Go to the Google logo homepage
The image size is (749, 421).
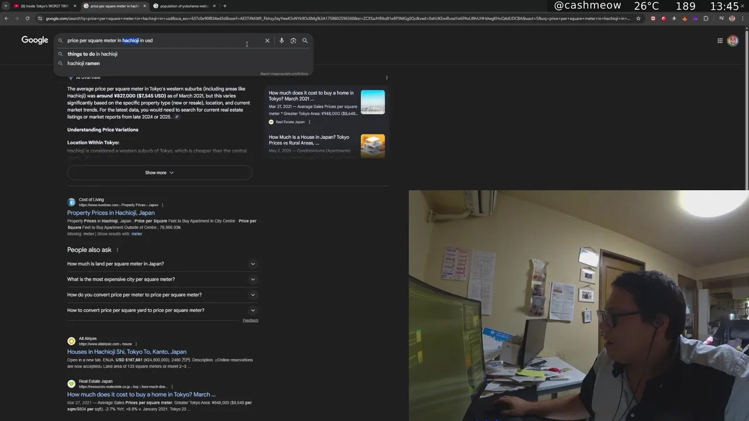[x=35, y=40]
